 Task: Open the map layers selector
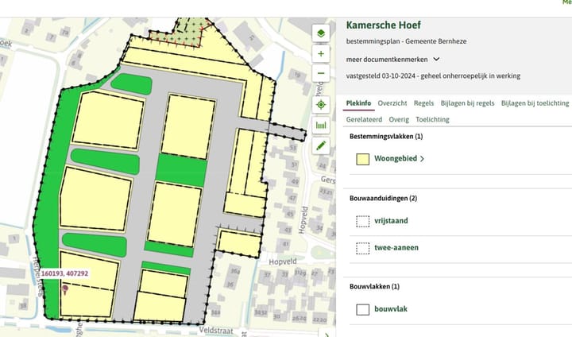tap(321, 33)
